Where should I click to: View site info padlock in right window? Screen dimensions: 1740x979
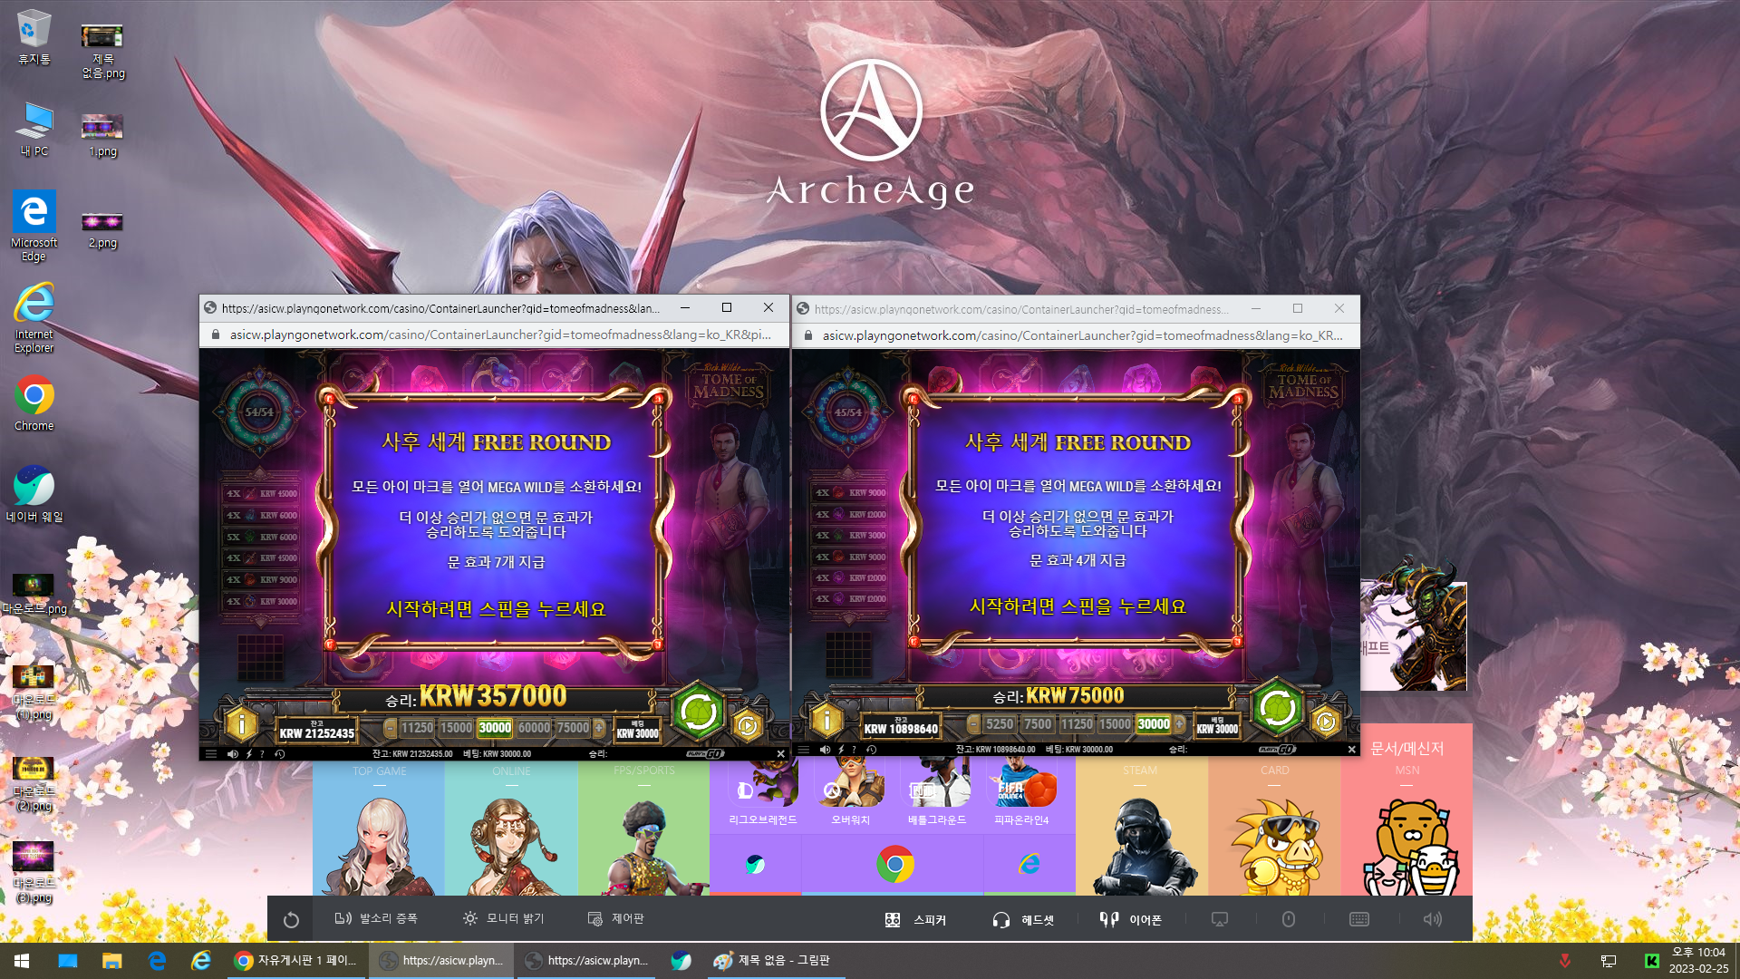click(x=807, y=335)
